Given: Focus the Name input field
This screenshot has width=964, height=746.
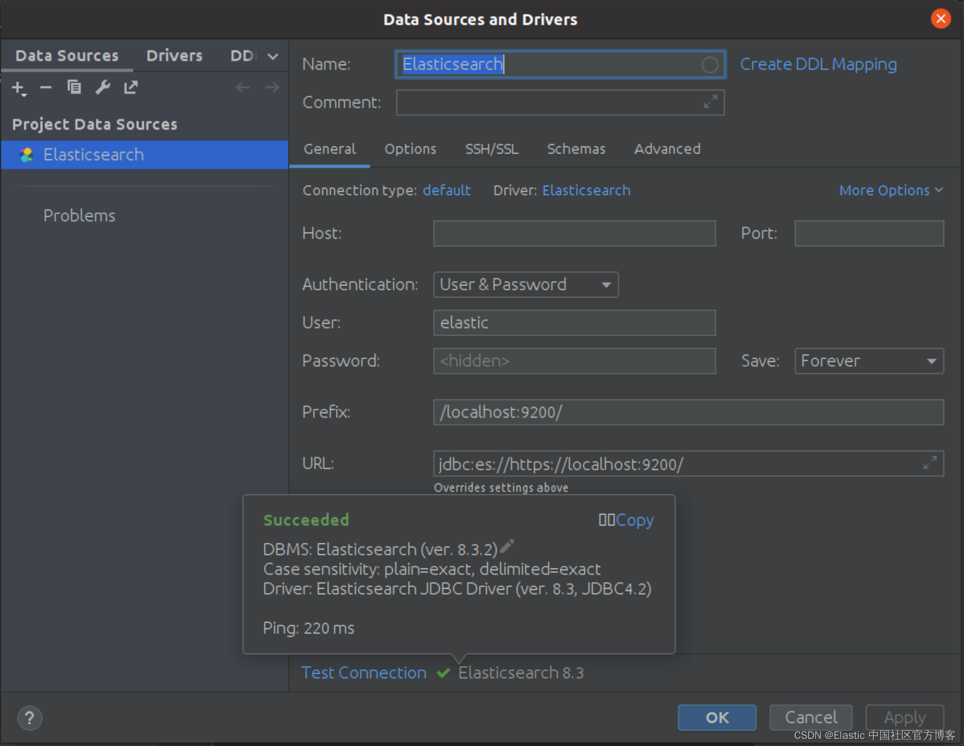Looking at the screenshot, I should [561, 64].
